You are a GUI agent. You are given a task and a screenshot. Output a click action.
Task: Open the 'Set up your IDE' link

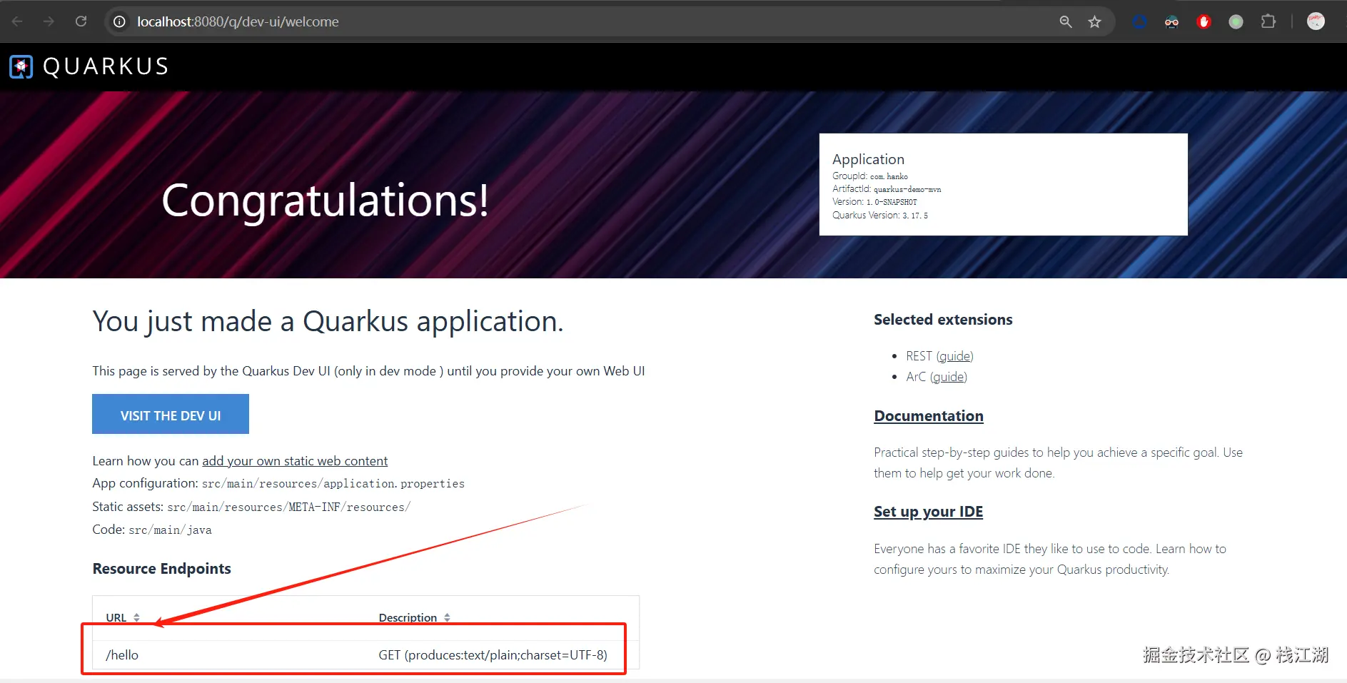[x=928, y=512]
